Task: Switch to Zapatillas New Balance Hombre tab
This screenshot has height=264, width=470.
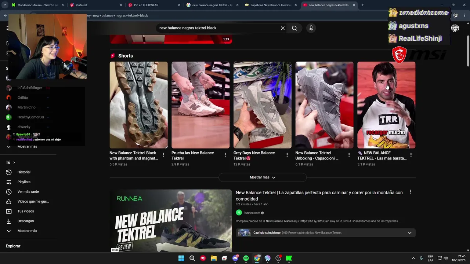Action: [x=271, y=5]
